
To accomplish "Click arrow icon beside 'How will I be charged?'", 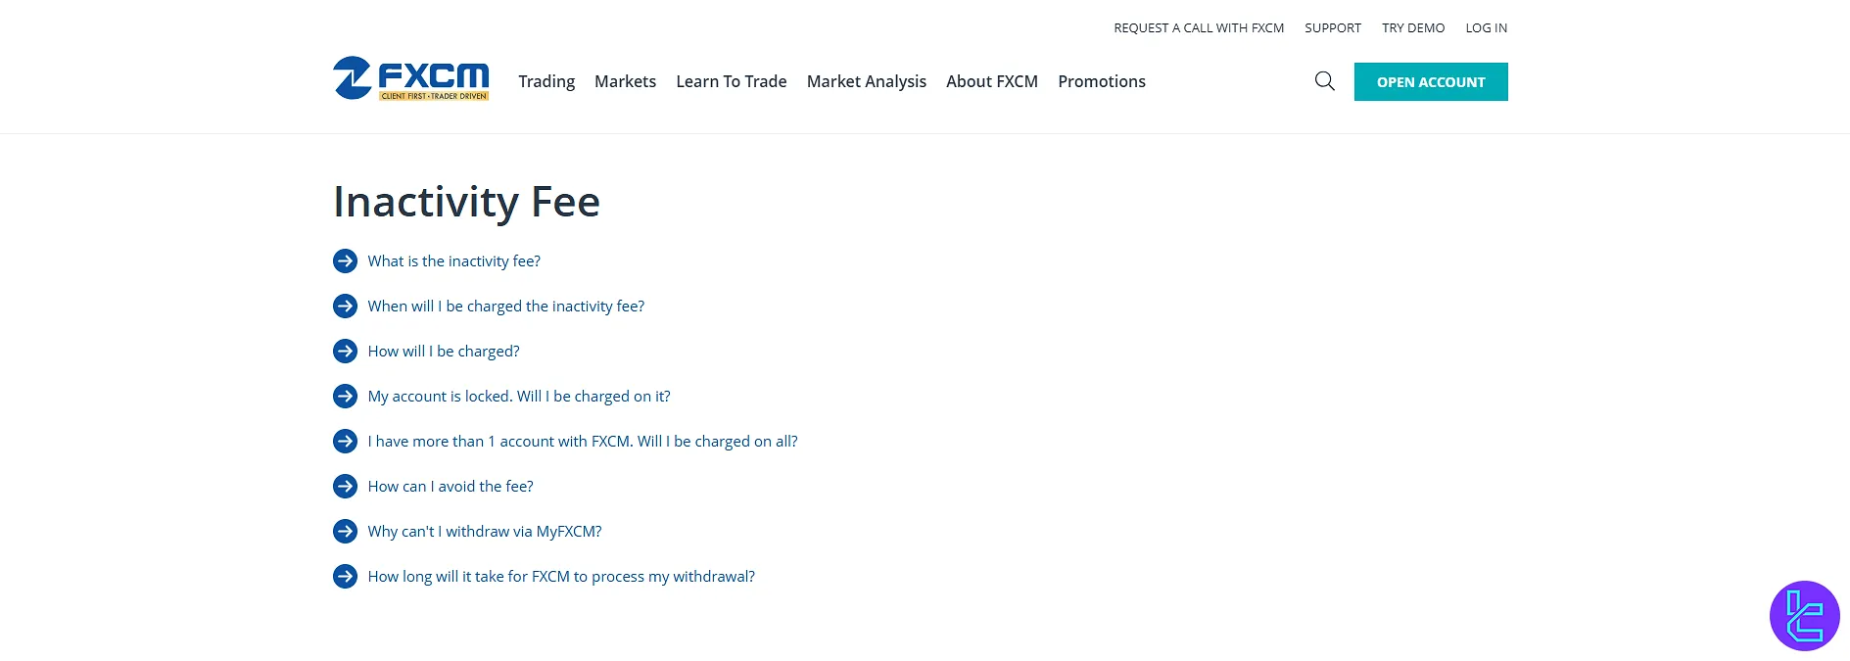I will coord(345,352).
